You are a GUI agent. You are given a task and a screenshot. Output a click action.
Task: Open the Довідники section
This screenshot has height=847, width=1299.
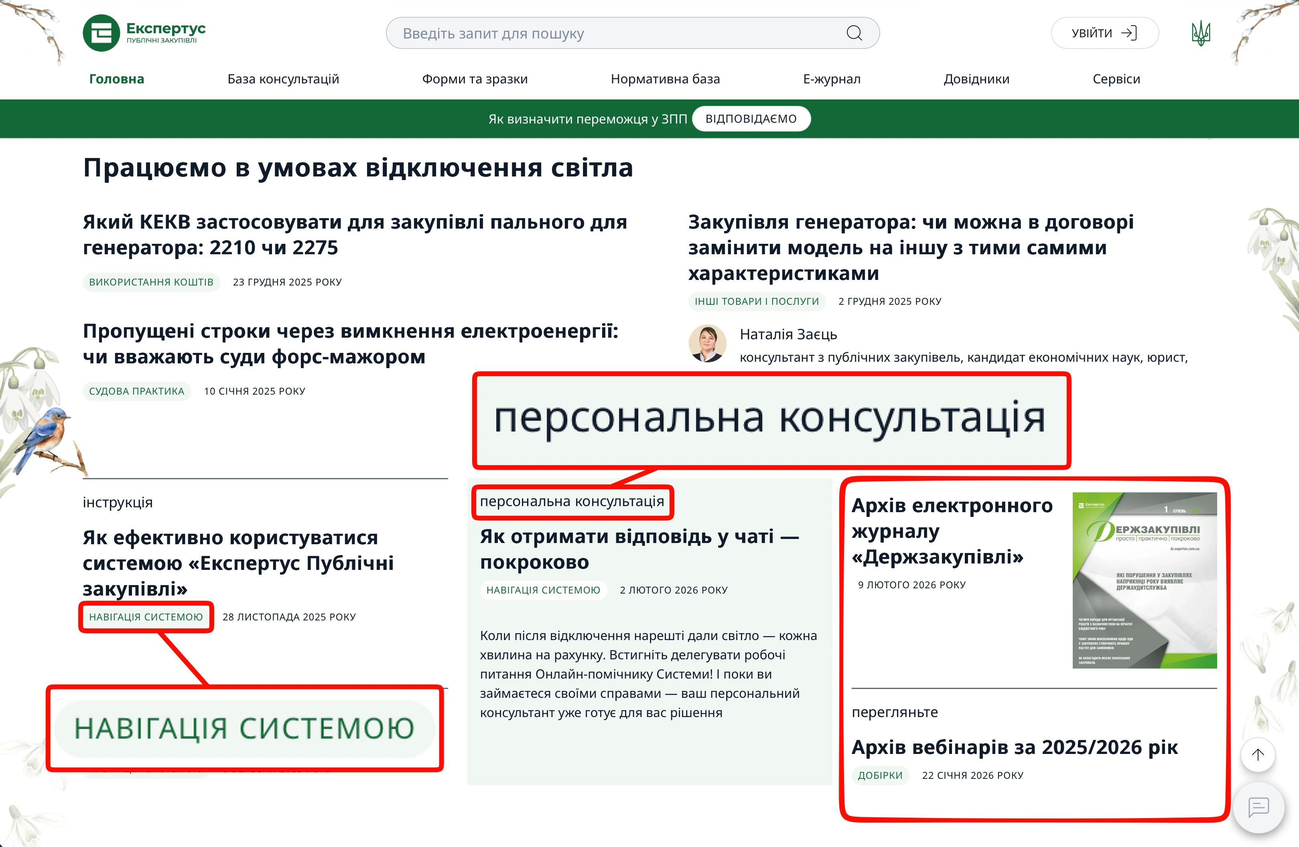(x=976, y=79)
